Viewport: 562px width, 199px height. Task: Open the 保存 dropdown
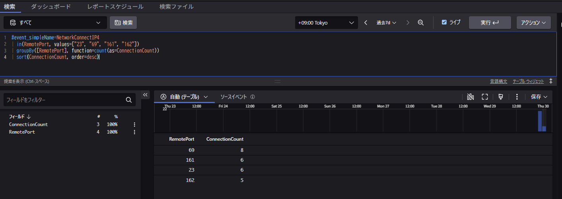point(539,97)
